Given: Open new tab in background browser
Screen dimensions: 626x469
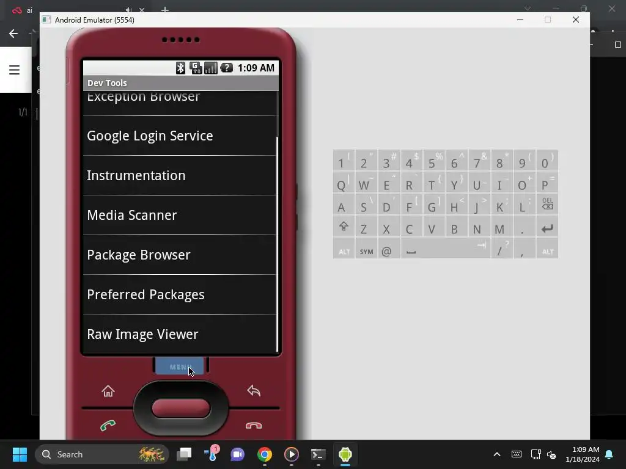Looking at the screenshot, I should [x=165, y=10].
